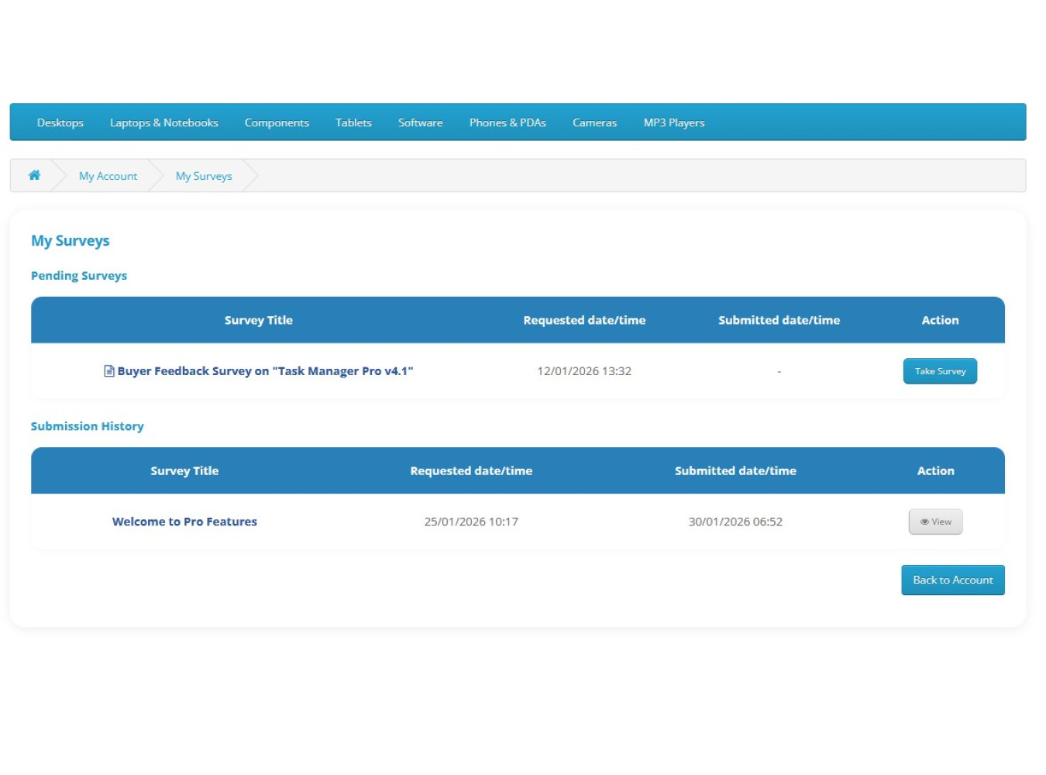Click the Back to Account button
1046x775 pixels.
pyautogui.click(x=952, y=580)
